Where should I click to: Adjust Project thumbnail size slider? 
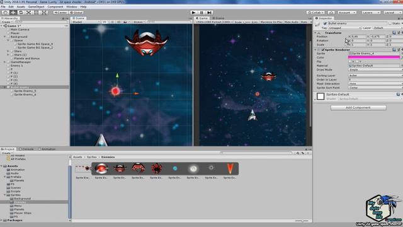pyautogui.click(x=302, y=221)
